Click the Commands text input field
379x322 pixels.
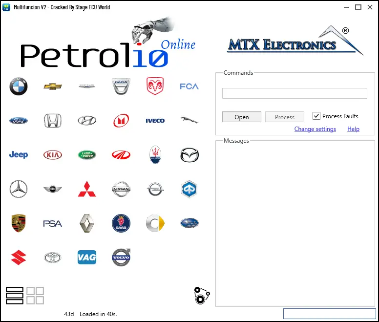[x=295, y=93]
